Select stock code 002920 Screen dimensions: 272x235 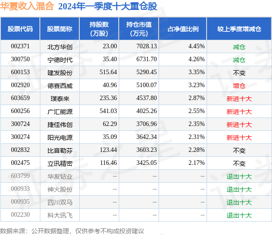pyautogui.click(x=20, y=85)
